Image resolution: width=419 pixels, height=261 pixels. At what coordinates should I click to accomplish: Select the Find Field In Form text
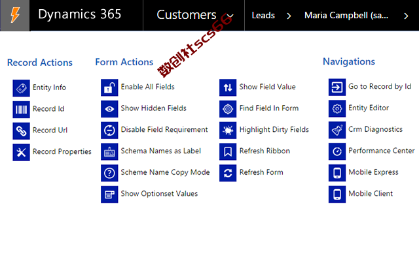point(269,108)
